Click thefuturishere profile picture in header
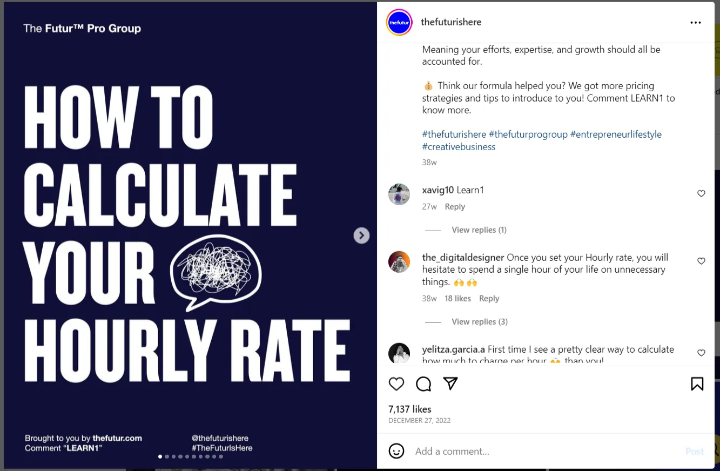Screen dimensions: 720x471 [399, 23]
